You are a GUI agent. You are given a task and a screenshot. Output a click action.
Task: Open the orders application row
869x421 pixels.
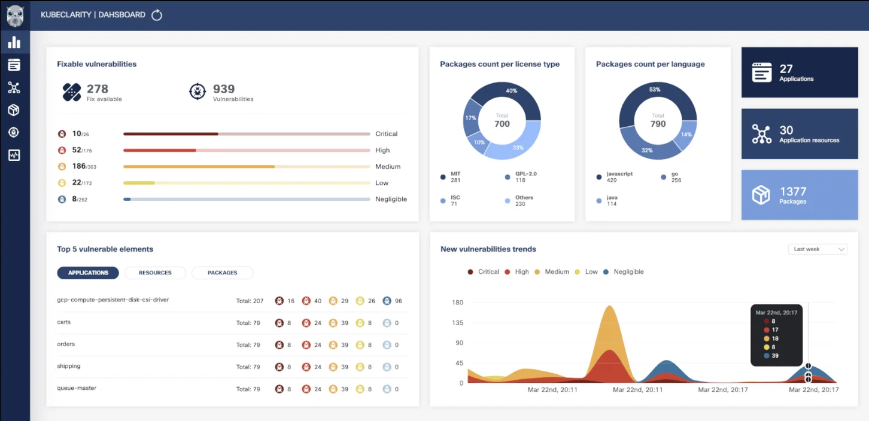[x=232, y=345]
